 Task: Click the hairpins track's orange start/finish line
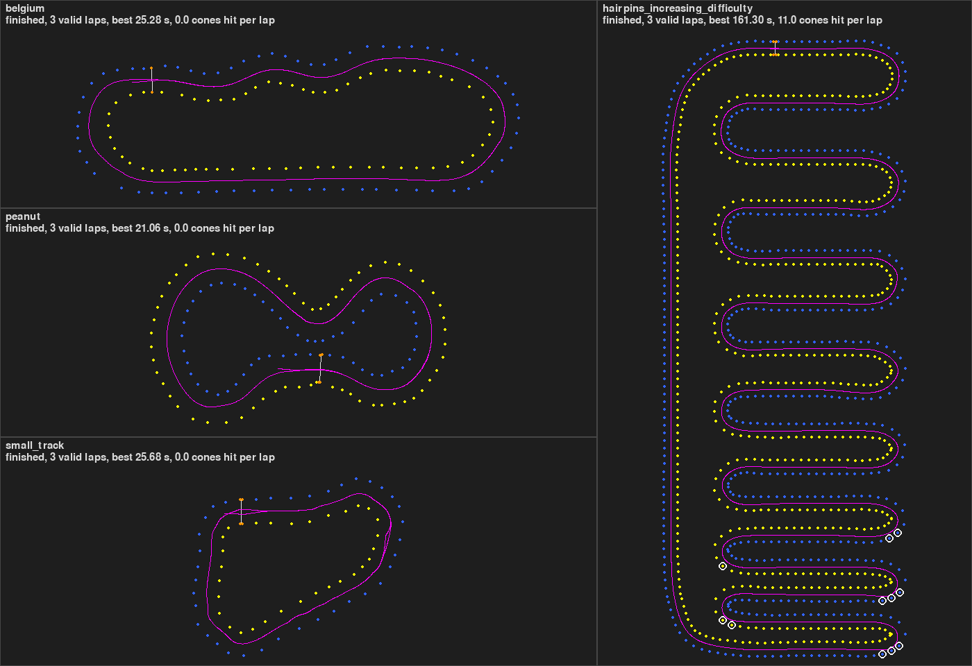pos(775,48)
